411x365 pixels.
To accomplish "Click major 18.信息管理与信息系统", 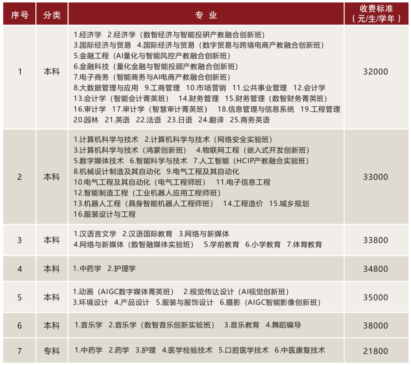I will (256, 109).
